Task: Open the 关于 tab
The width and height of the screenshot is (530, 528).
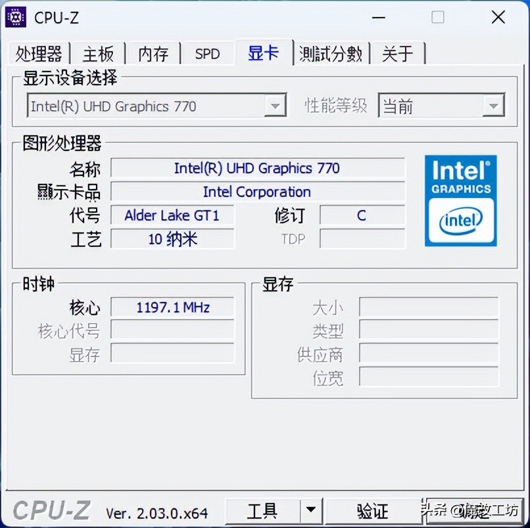Action: (397, 54)
